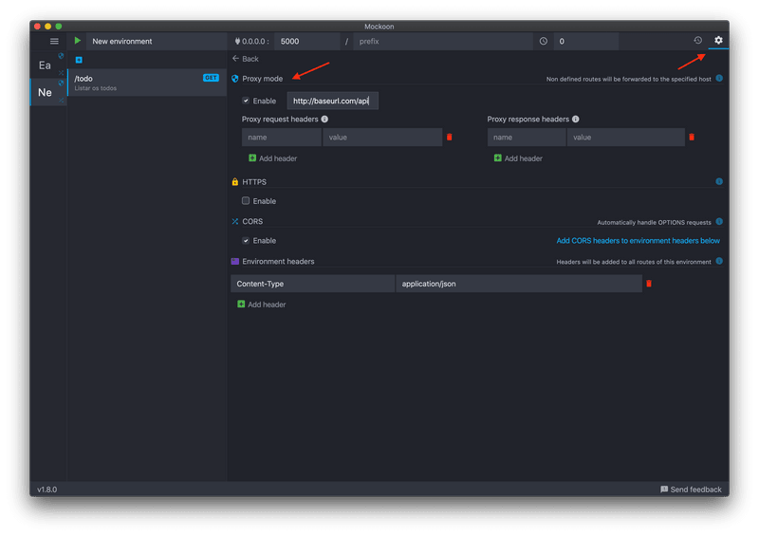Go Back from settings
The image size is (759, 536).
(x=246, y=59)
